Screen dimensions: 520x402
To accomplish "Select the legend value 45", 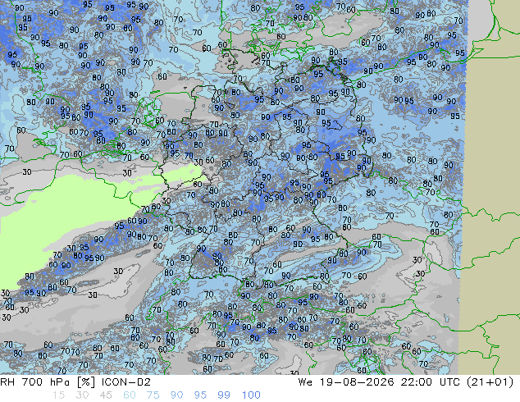I will pyautogui.click(x=106, y=395).
